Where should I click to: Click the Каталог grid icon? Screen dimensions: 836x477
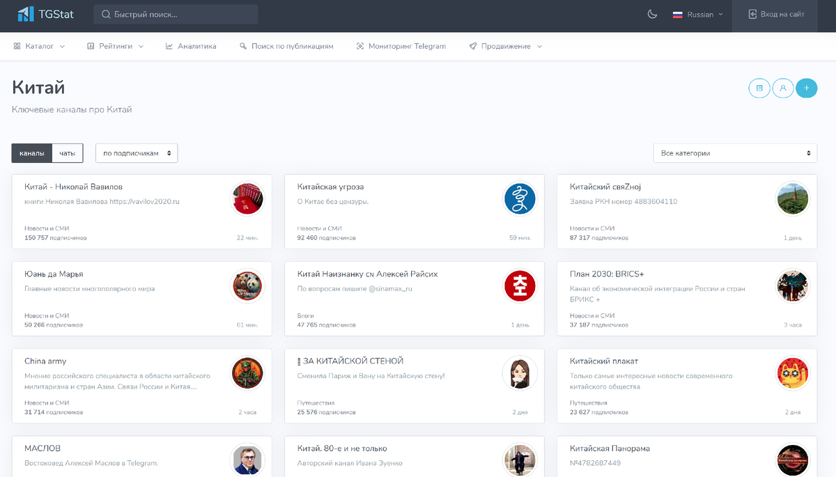pos(17,46)
